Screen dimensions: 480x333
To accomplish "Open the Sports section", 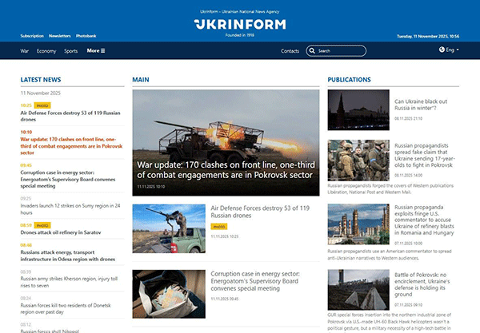I will pyautogui.click(x=70, y=51).
